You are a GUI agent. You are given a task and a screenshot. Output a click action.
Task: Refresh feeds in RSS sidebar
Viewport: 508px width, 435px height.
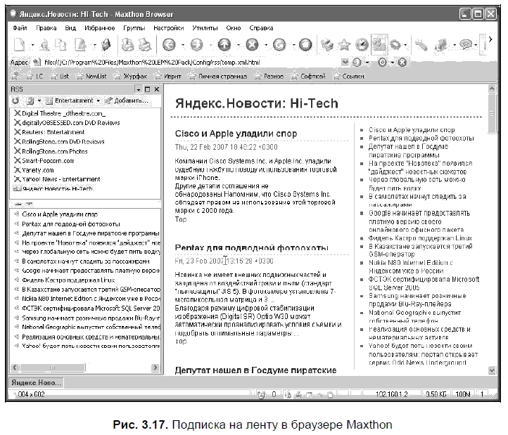point(15,100)
